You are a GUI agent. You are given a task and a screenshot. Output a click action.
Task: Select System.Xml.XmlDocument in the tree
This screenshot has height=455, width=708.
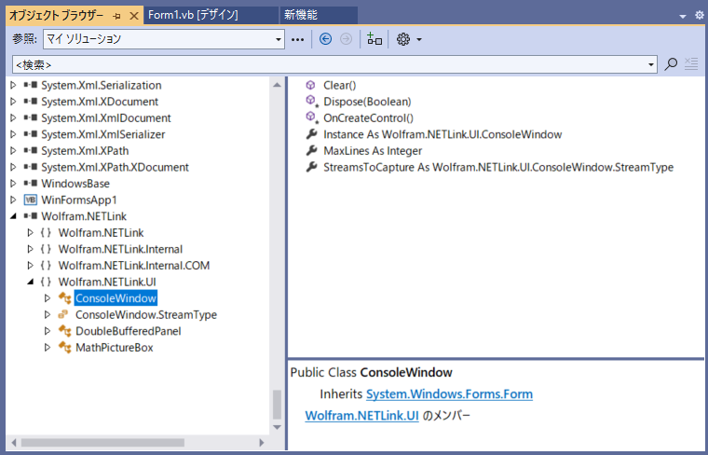coord(106,117)
